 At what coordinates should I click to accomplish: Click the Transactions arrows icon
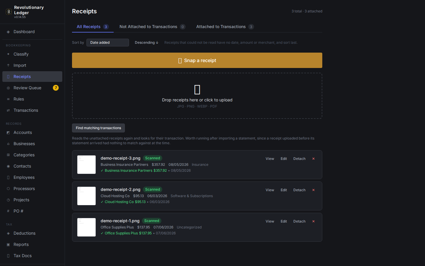point(8,110)
